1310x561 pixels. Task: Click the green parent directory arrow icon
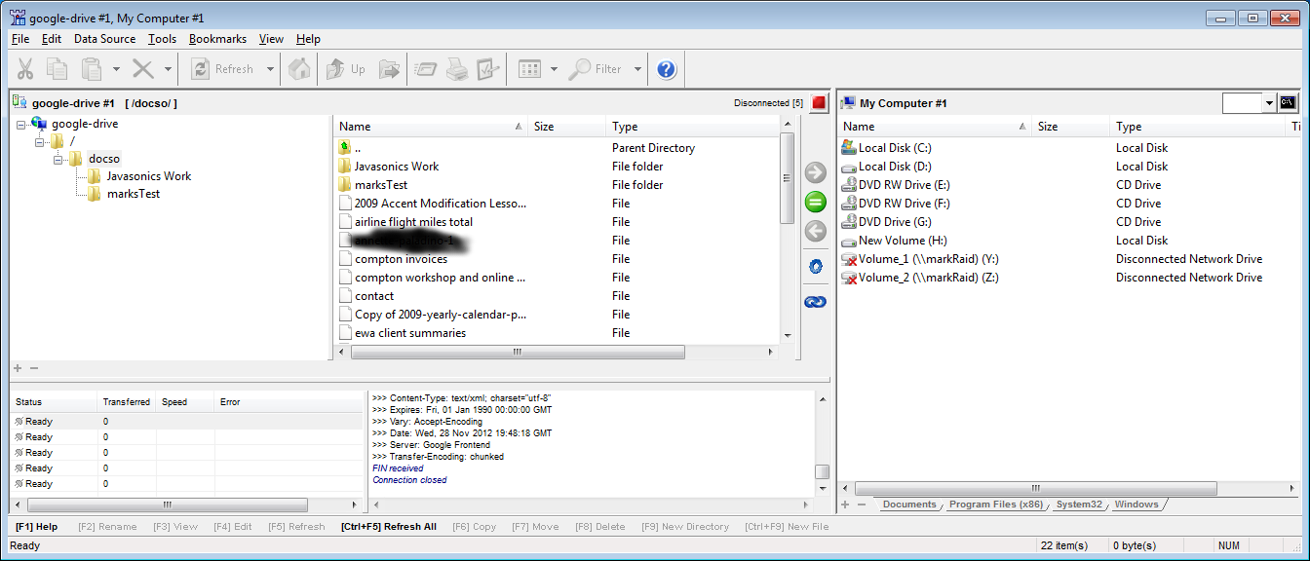pos(345,148)
